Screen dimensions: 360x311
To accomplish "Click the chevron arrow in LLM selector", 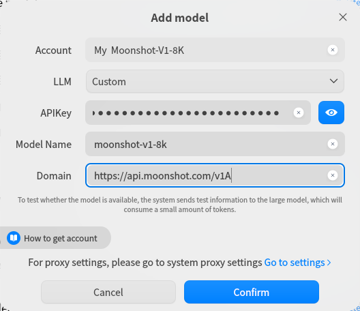I will coord(333,81).
